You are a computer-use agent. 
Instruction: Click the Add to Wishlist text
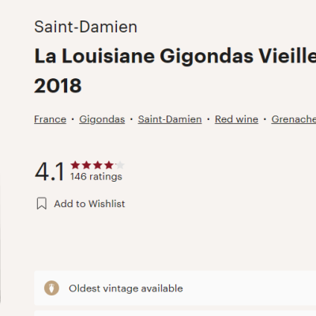[x=89, y=204]
